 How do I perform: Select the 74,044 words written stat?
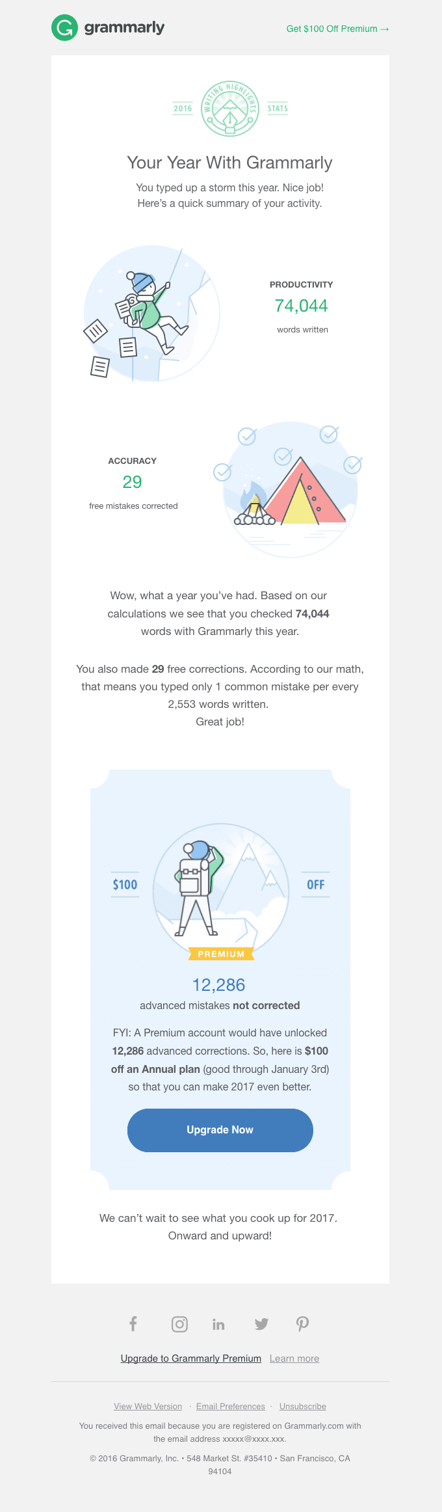(301, 306)
